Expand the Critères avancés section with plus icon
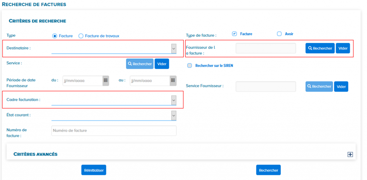This screenshot has width=367, height=180. [350, 154]
